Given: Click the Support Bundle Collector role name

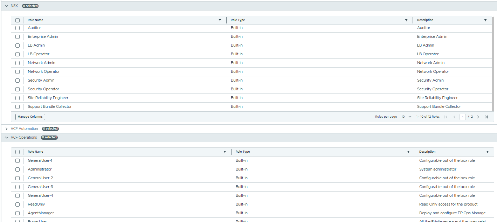Looking at the screenshot, I should (x=50, y=107).
